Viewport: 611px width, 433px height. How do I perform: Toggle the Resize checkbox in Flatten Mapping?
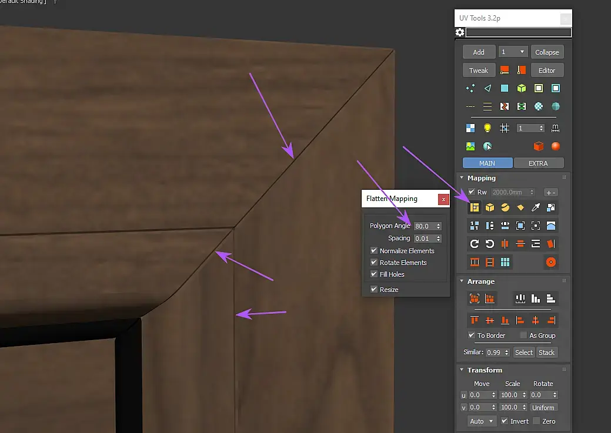point(374,289)
